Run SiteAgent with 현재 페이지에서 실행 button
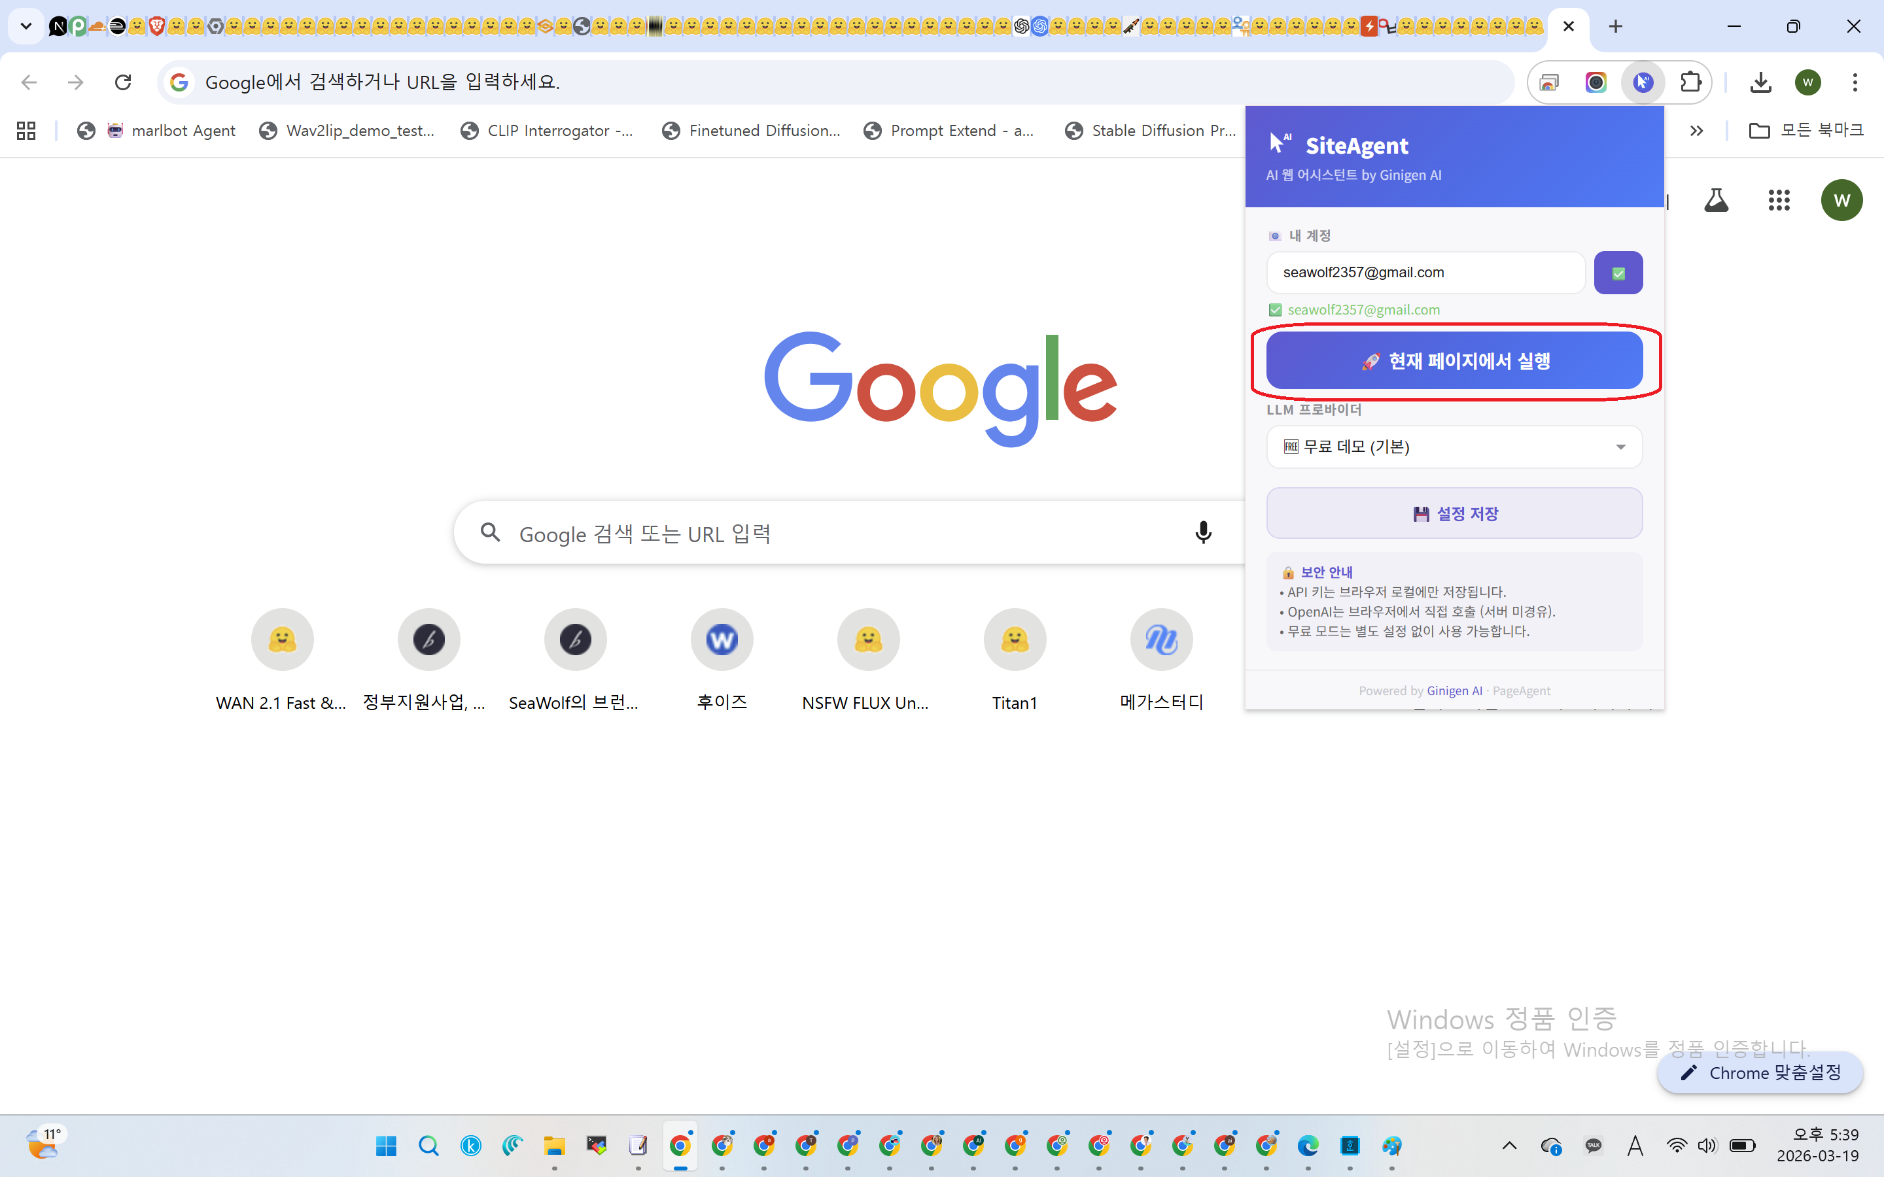The height and width of the screenshot is (1177, 1884). [1454, 360]
